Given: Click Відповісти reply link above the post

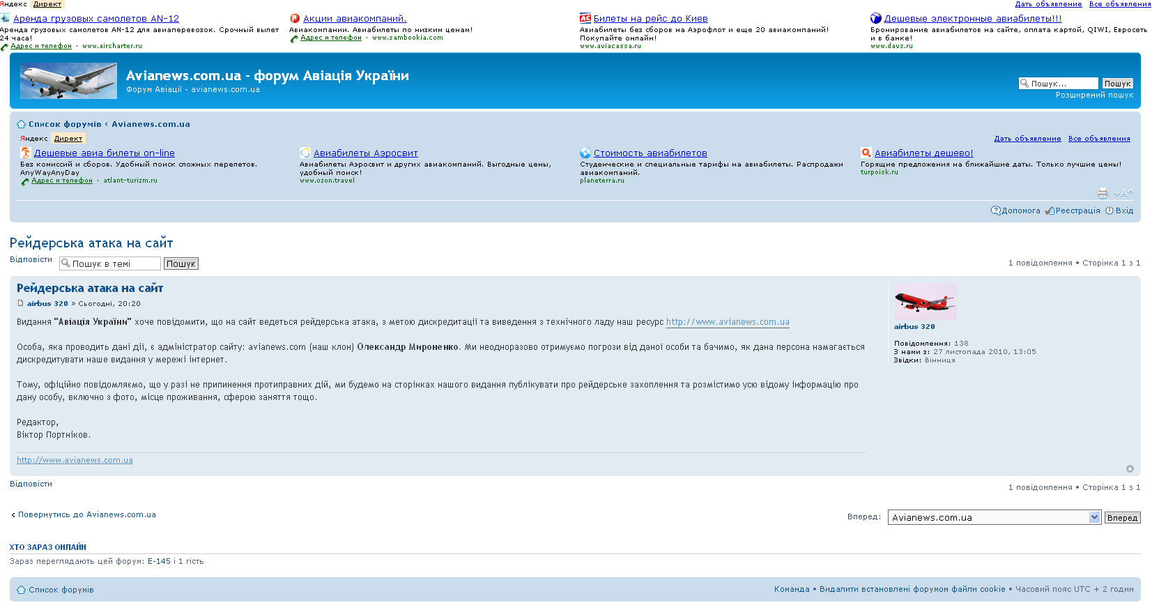Looking at the screenshot, I should click(x=31, y=259).
